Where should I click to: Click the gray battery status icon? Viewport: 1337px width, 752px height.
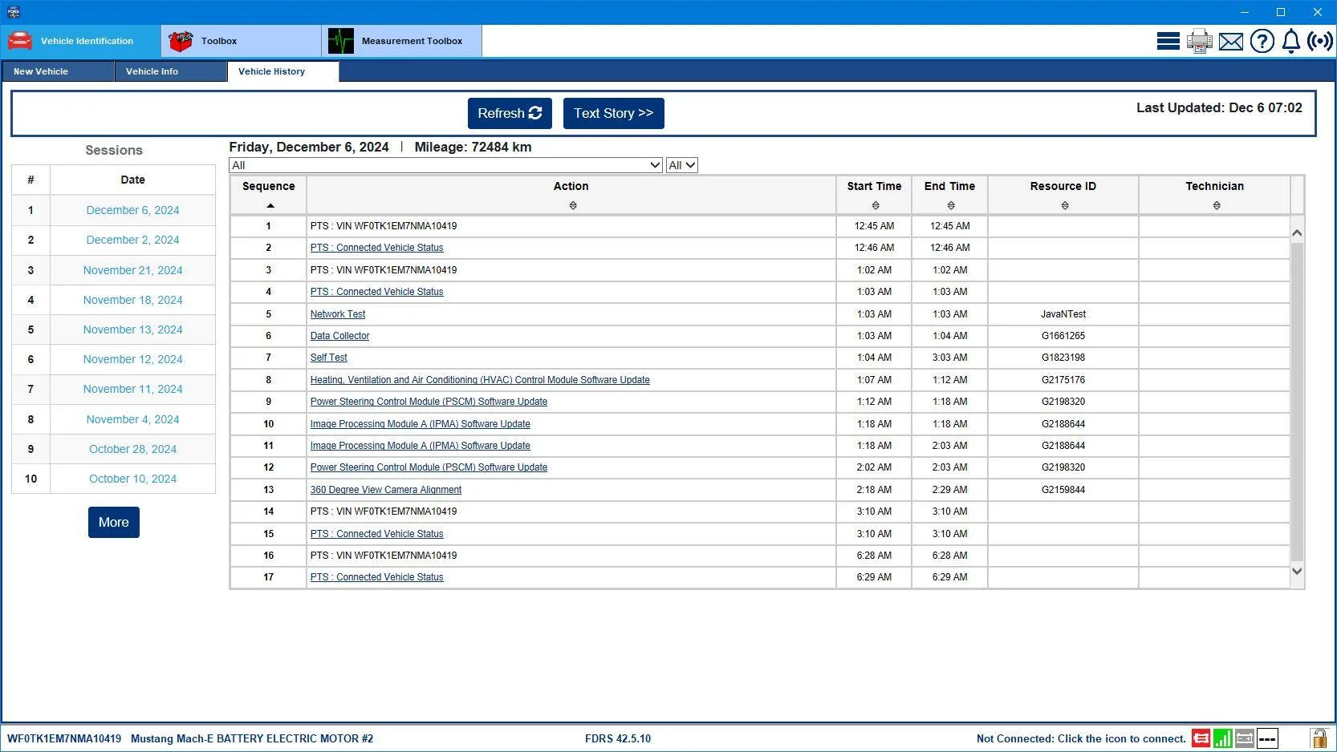pos(1245,738)
